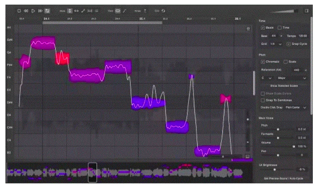Click Set Preview Sound / Auto-Cycle button
The image size is (317, 188).
click(283, 178)
